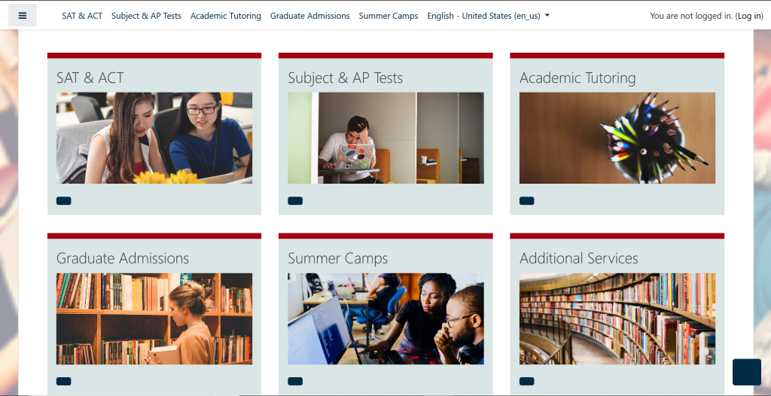771x396 pixels.
Task: Click the dark square button in bottom-right corner
Action: tap(747, 372)
